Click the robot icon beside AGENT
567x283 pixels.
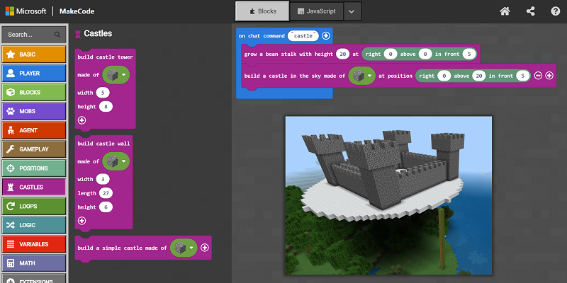(x=11, y=130)
